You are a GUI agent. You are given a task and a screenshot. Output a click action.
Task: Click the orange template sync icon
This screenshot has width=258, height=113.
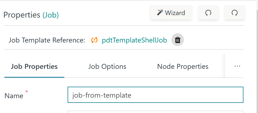point(95,40)
